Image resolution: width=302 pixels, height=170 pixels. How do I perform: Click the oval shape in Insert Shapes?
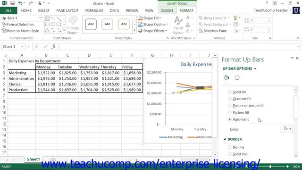53,24
